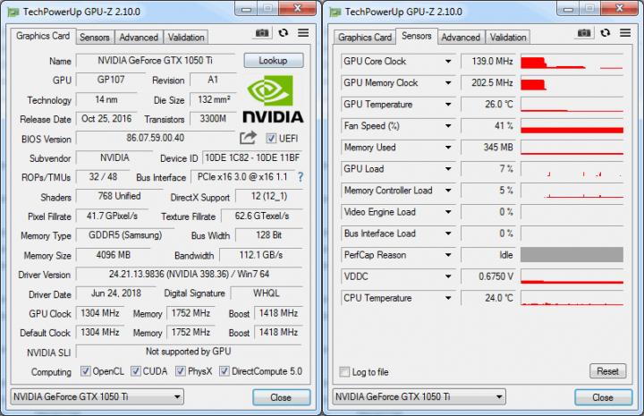Viewport: 644px width, 416px height.
Task: Open the Memory Controller Load dropdown
Action: point(448,191)
